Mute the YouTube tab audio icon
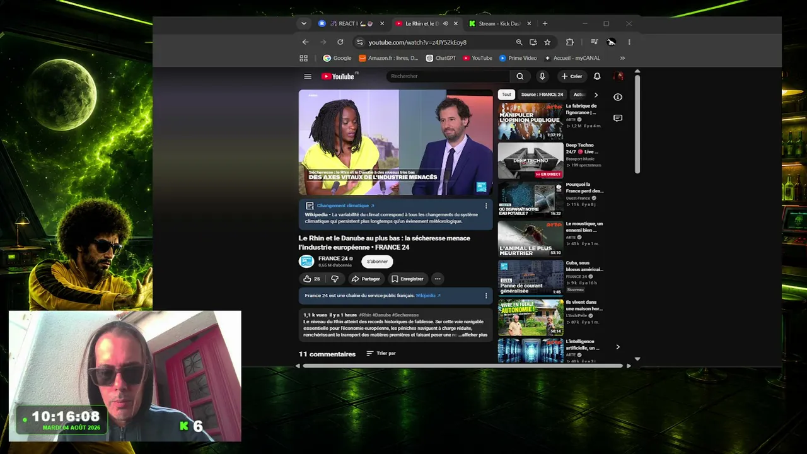807x454 pixels. pos(445,24)
